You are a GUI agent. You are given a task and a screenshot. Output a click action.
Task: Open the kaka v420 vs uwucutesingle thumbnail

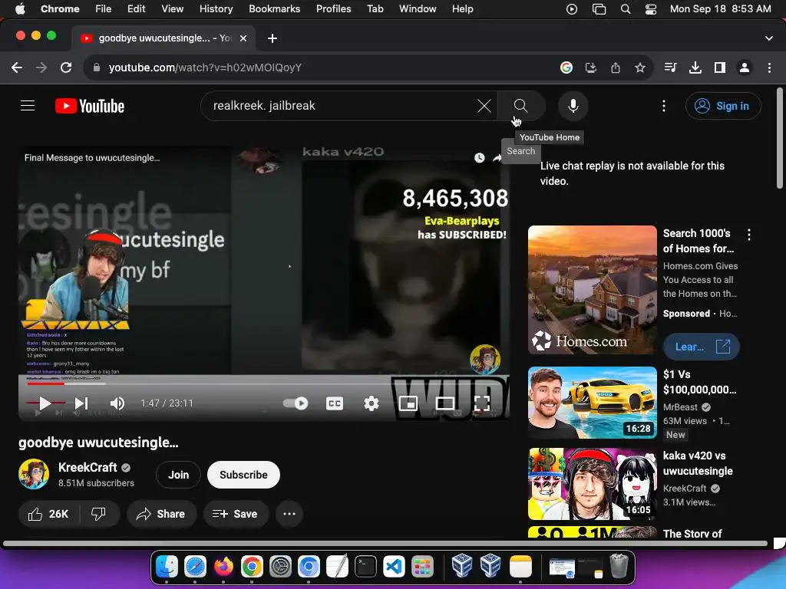pyautogui.click(x=592, y=484)
